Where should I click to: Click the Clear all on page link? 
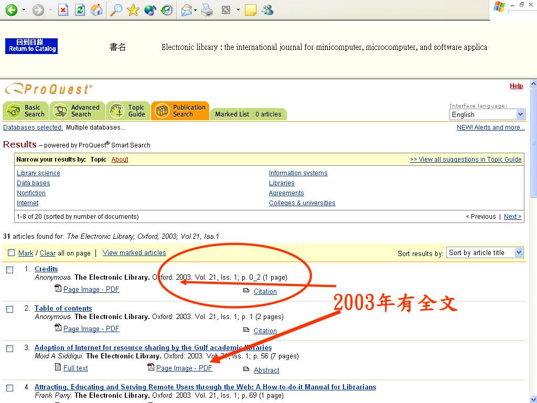(48, 253)
